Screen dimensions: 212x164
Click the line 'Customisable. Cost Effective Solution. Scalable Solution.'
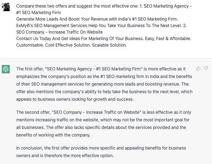point(71,45)
